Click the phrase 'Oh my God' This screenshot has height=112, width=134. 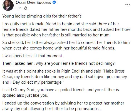coord(24,90)
